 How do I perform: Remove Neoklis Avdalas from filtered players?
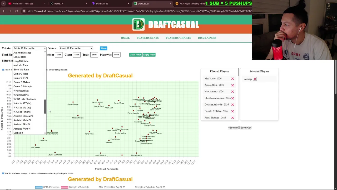tap(232, 111)
